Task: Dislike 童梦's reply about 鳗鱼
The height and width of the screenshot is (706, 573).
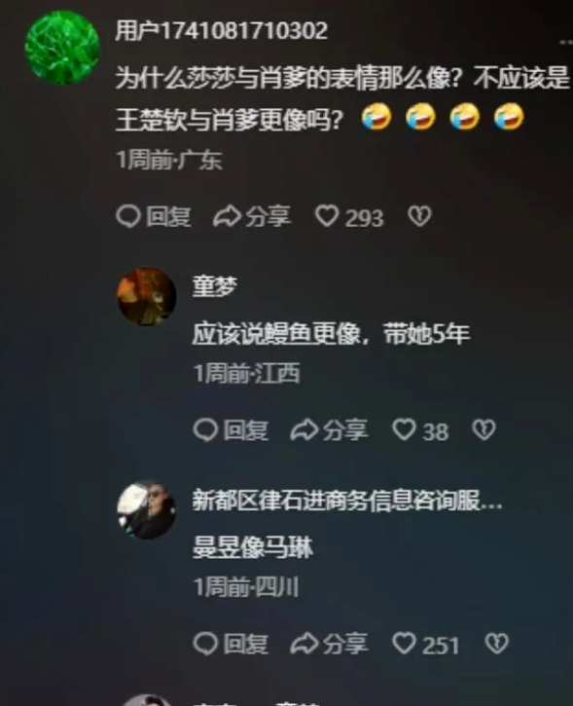Action: tap(483, 430)
